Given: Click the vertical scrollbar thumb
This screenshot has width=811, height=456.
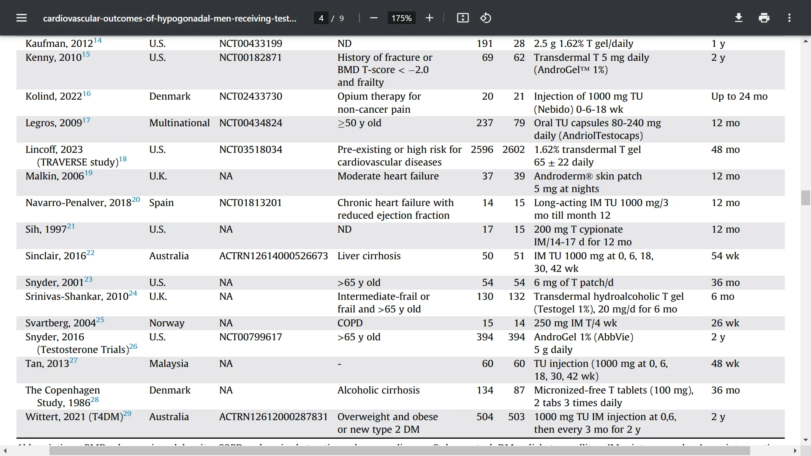Looking at the screenshot, I should tap(806, 198).
